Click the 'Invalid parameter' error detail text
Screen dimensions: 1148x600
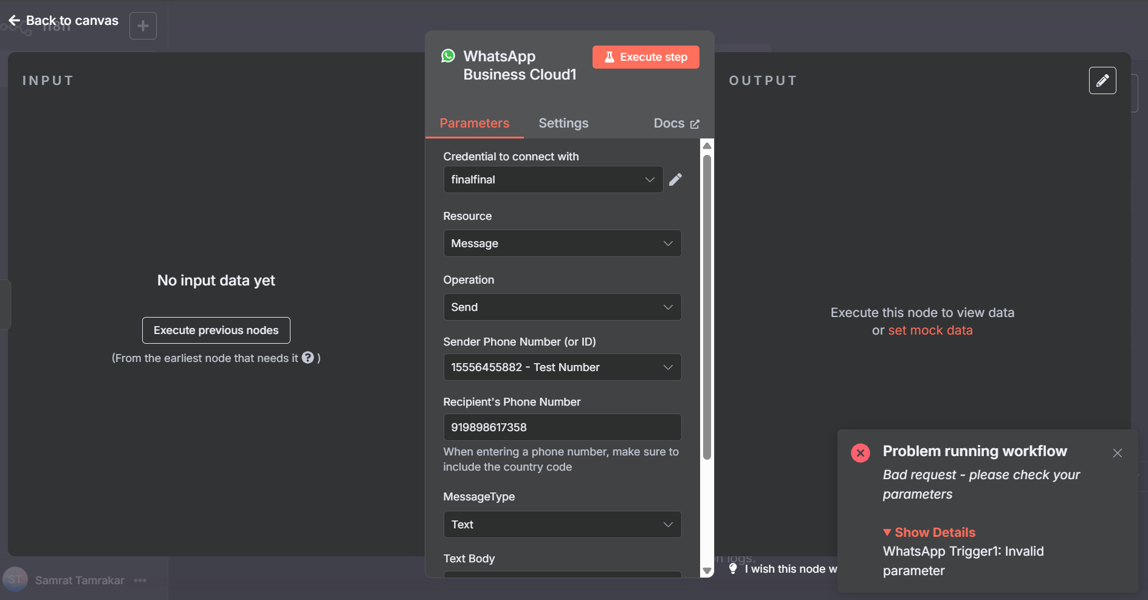click(x=963, y=561)
